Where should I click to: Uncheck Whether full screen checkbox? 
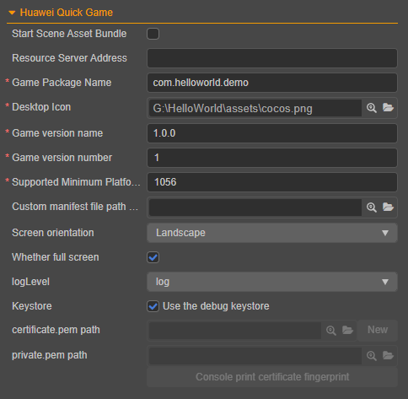click(x=153, y=257)
